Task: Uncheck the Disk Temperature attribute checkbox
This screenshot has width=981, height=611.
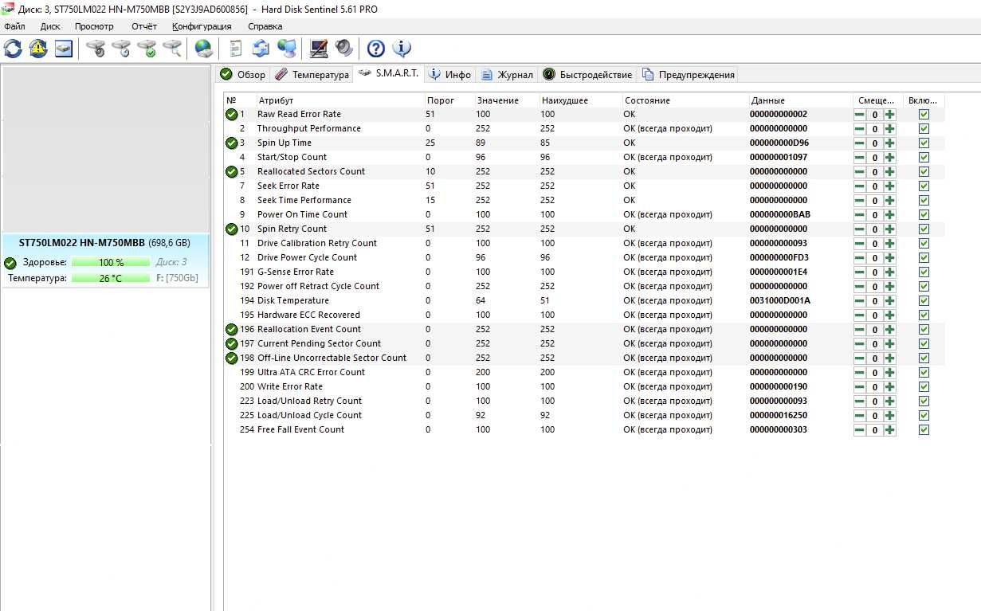Action: click(924, 301)
